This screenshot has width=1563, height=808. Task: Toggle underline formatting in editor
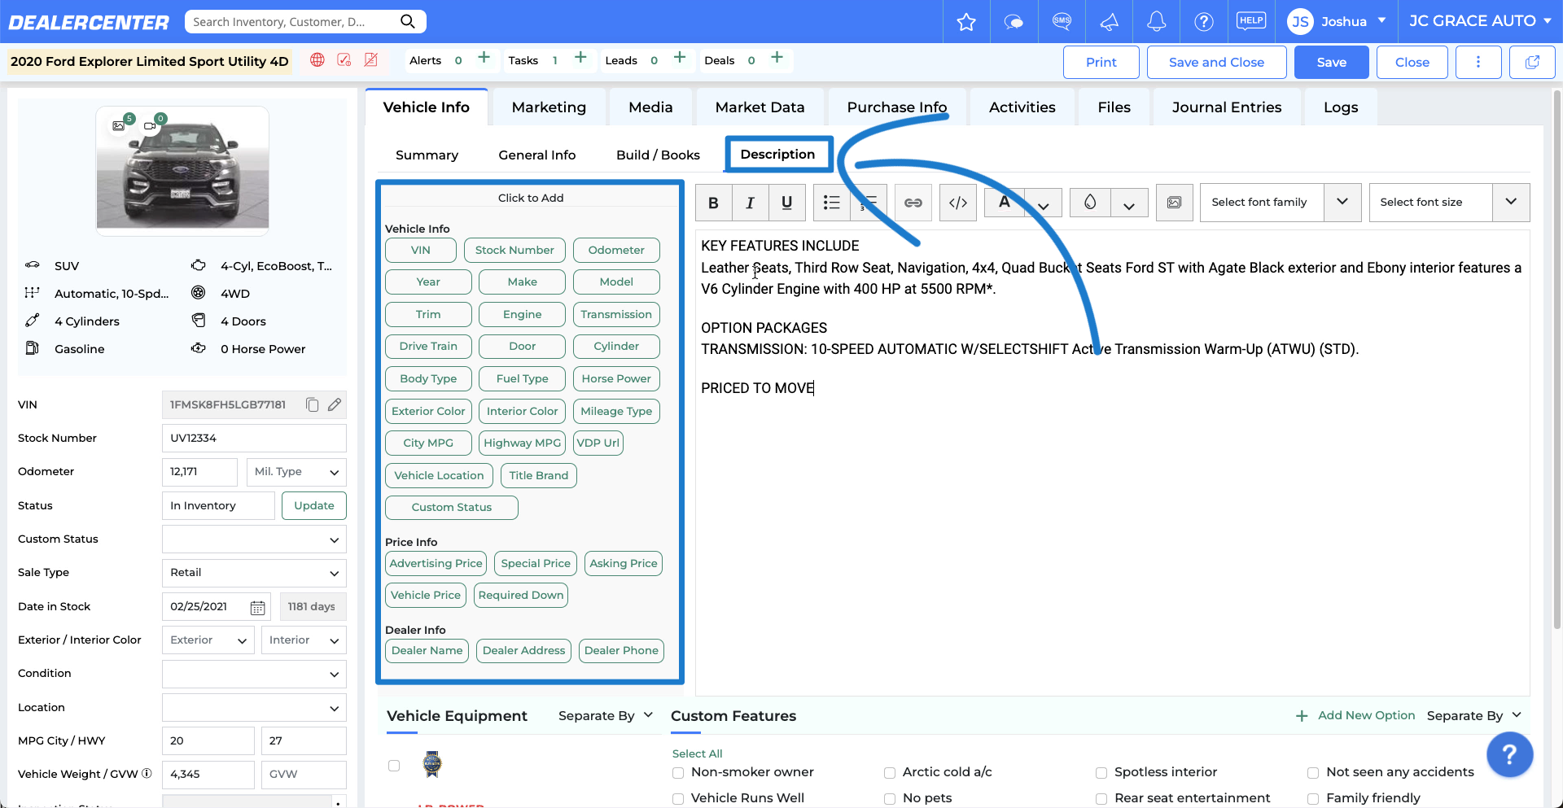click(x=786, y=203)
